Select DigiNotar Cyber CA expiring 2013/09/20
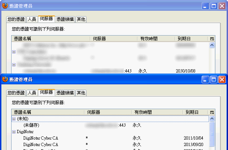Screen dimensions: 228x150 point(110,145)
